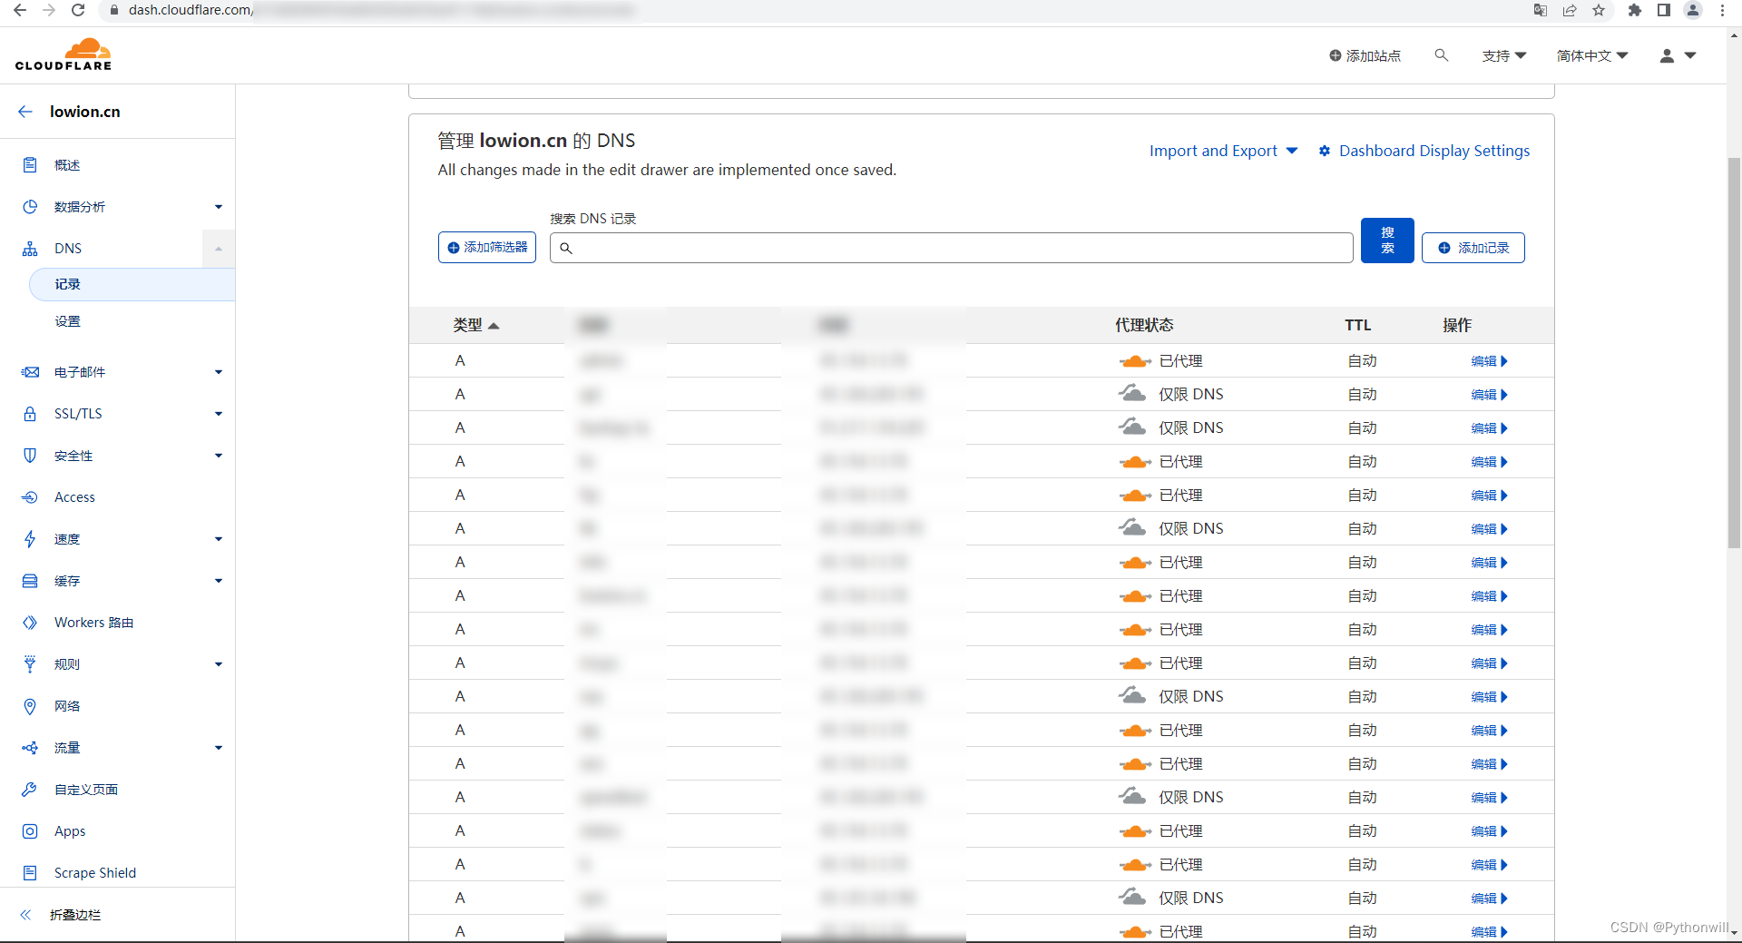Click the 自定义页面 wrench icon
1742x943 pixels.
(x=30, y=790)
